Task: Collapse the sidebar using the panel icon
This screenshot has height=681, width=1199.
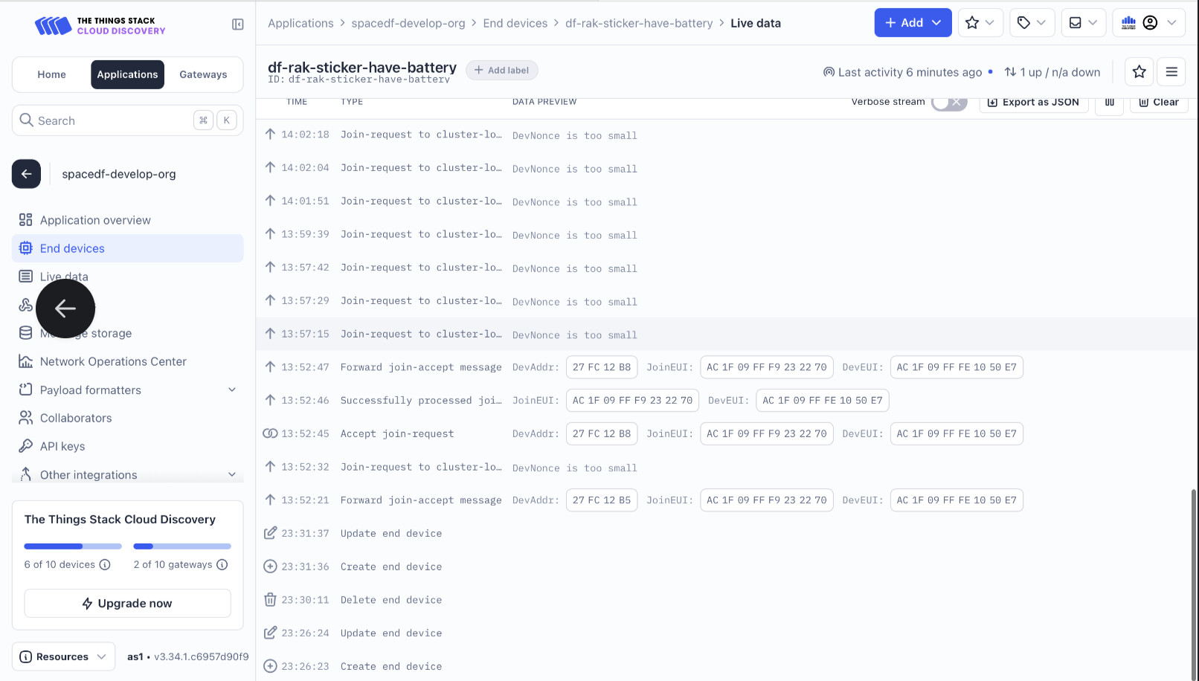Action: (x=238, y=25)
